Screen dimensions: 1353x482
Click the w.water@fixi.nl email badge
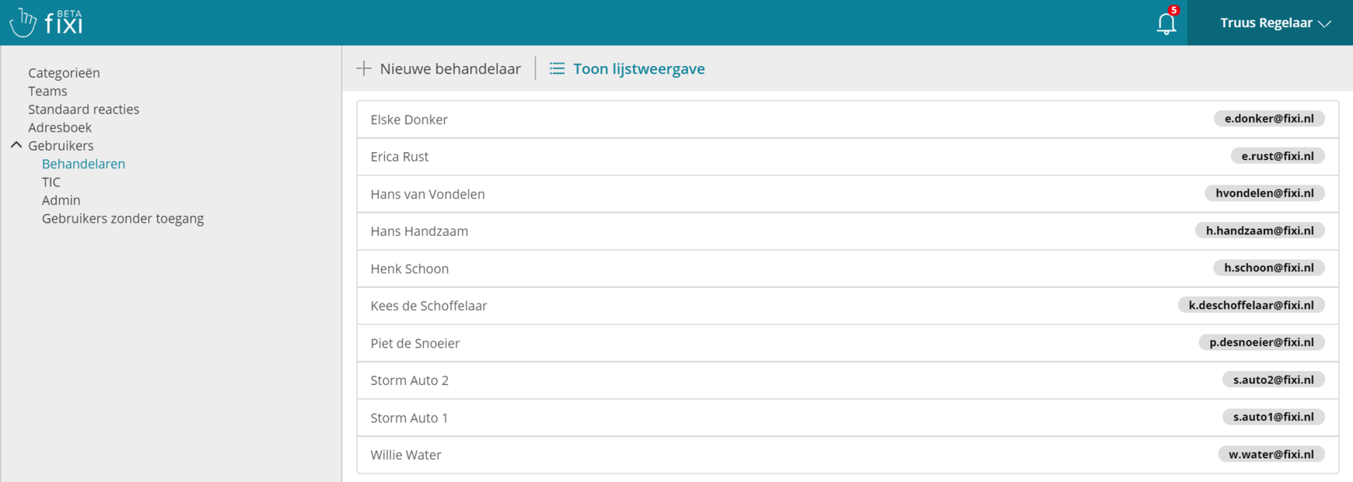point(1271,454)
